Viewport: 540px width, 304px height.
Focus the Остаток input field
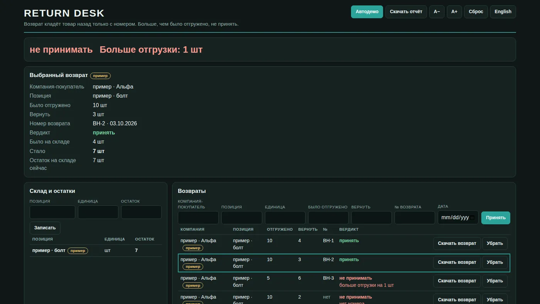click(x=141, y=212)
